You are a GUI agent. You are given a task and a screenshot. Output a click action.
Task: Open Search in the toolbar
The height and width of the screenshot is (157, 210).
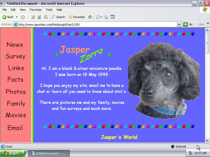coord(58,17)
